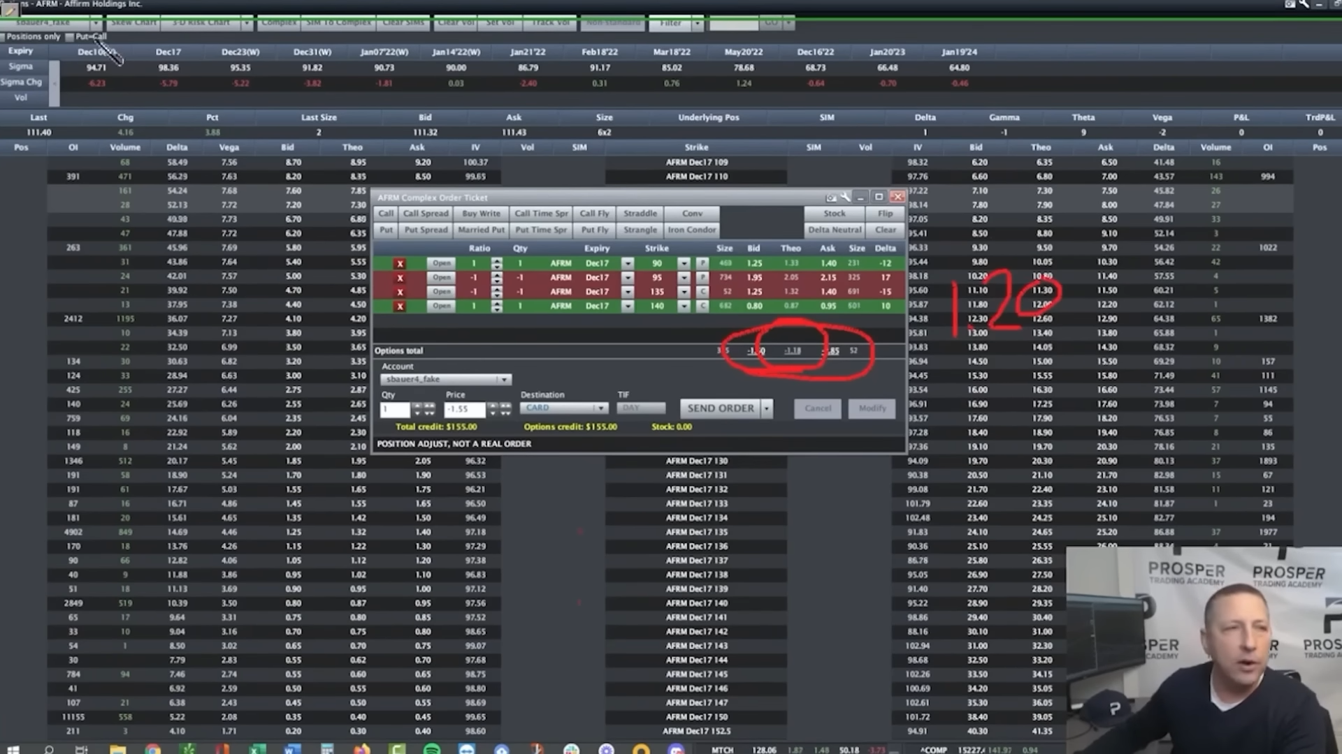Click the C call indicator on 135 strike leg
This screenshot has height=754, width=1342.
point(702,292)
